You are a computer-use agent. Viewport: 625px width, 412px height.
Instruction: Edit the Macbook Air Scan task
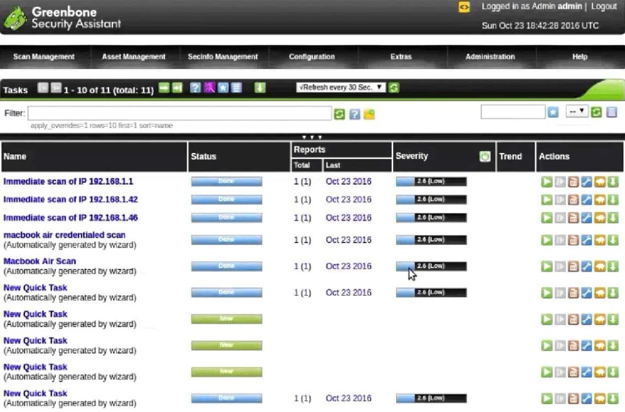coord(587,266)
